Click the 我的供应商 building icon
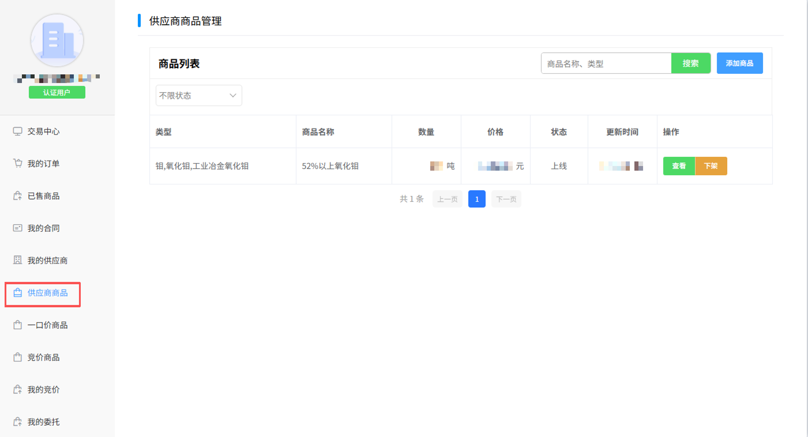 [17, 260]
